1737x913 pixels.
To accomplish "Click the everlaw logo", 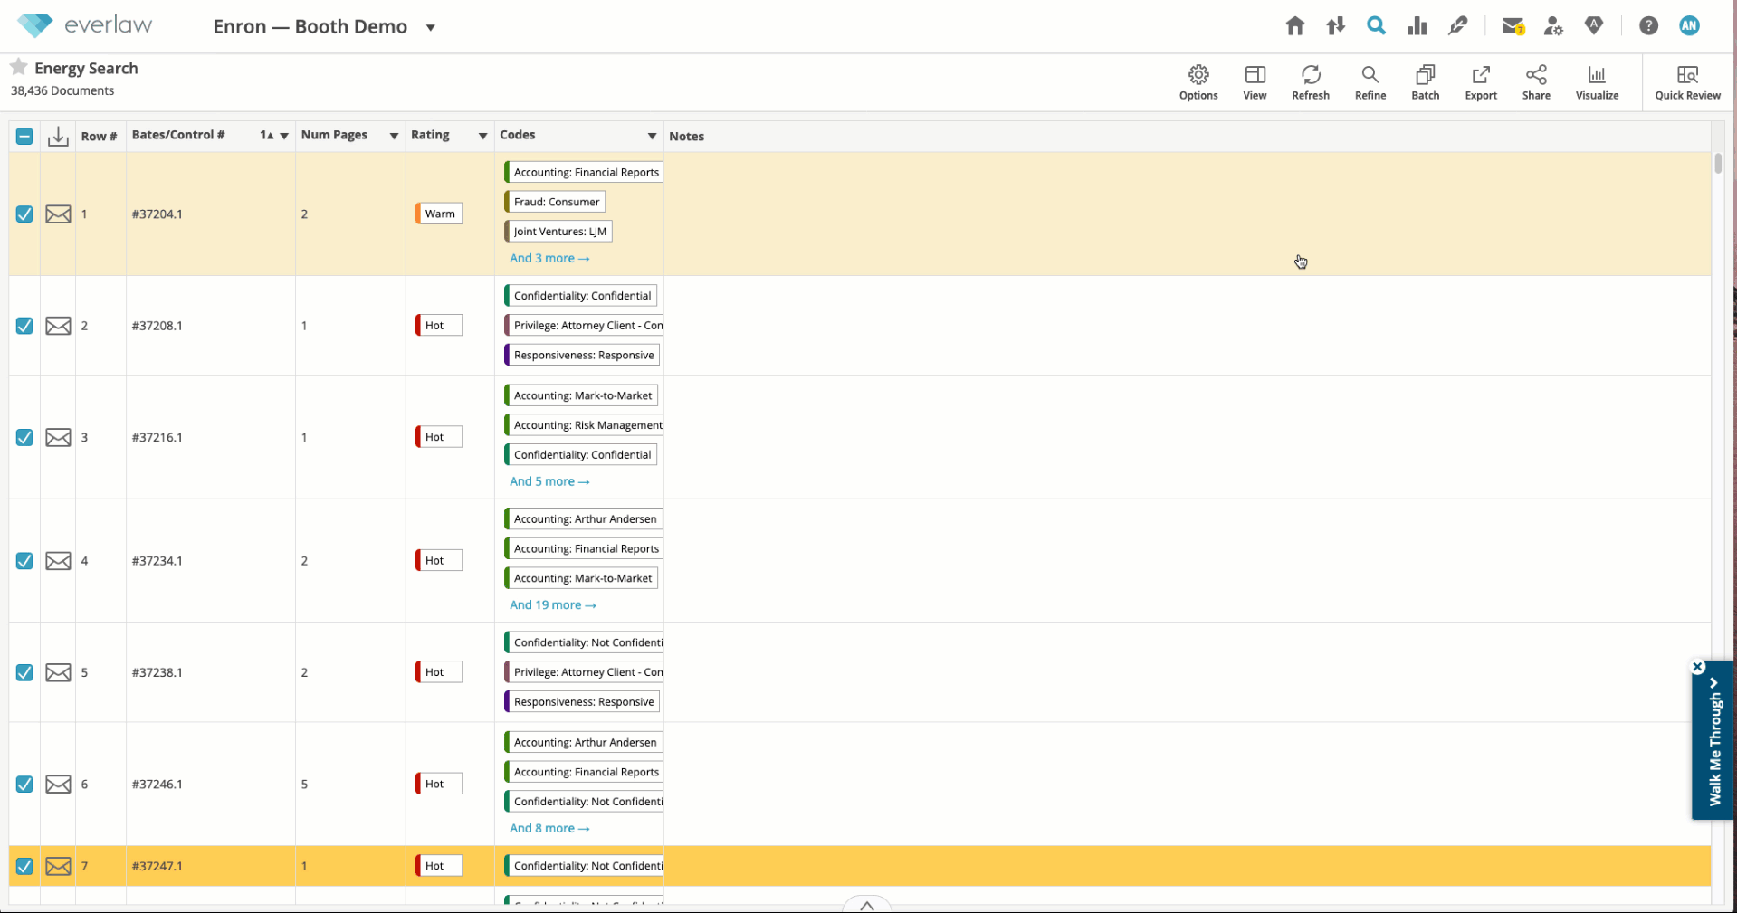I will tap(85, 25).
